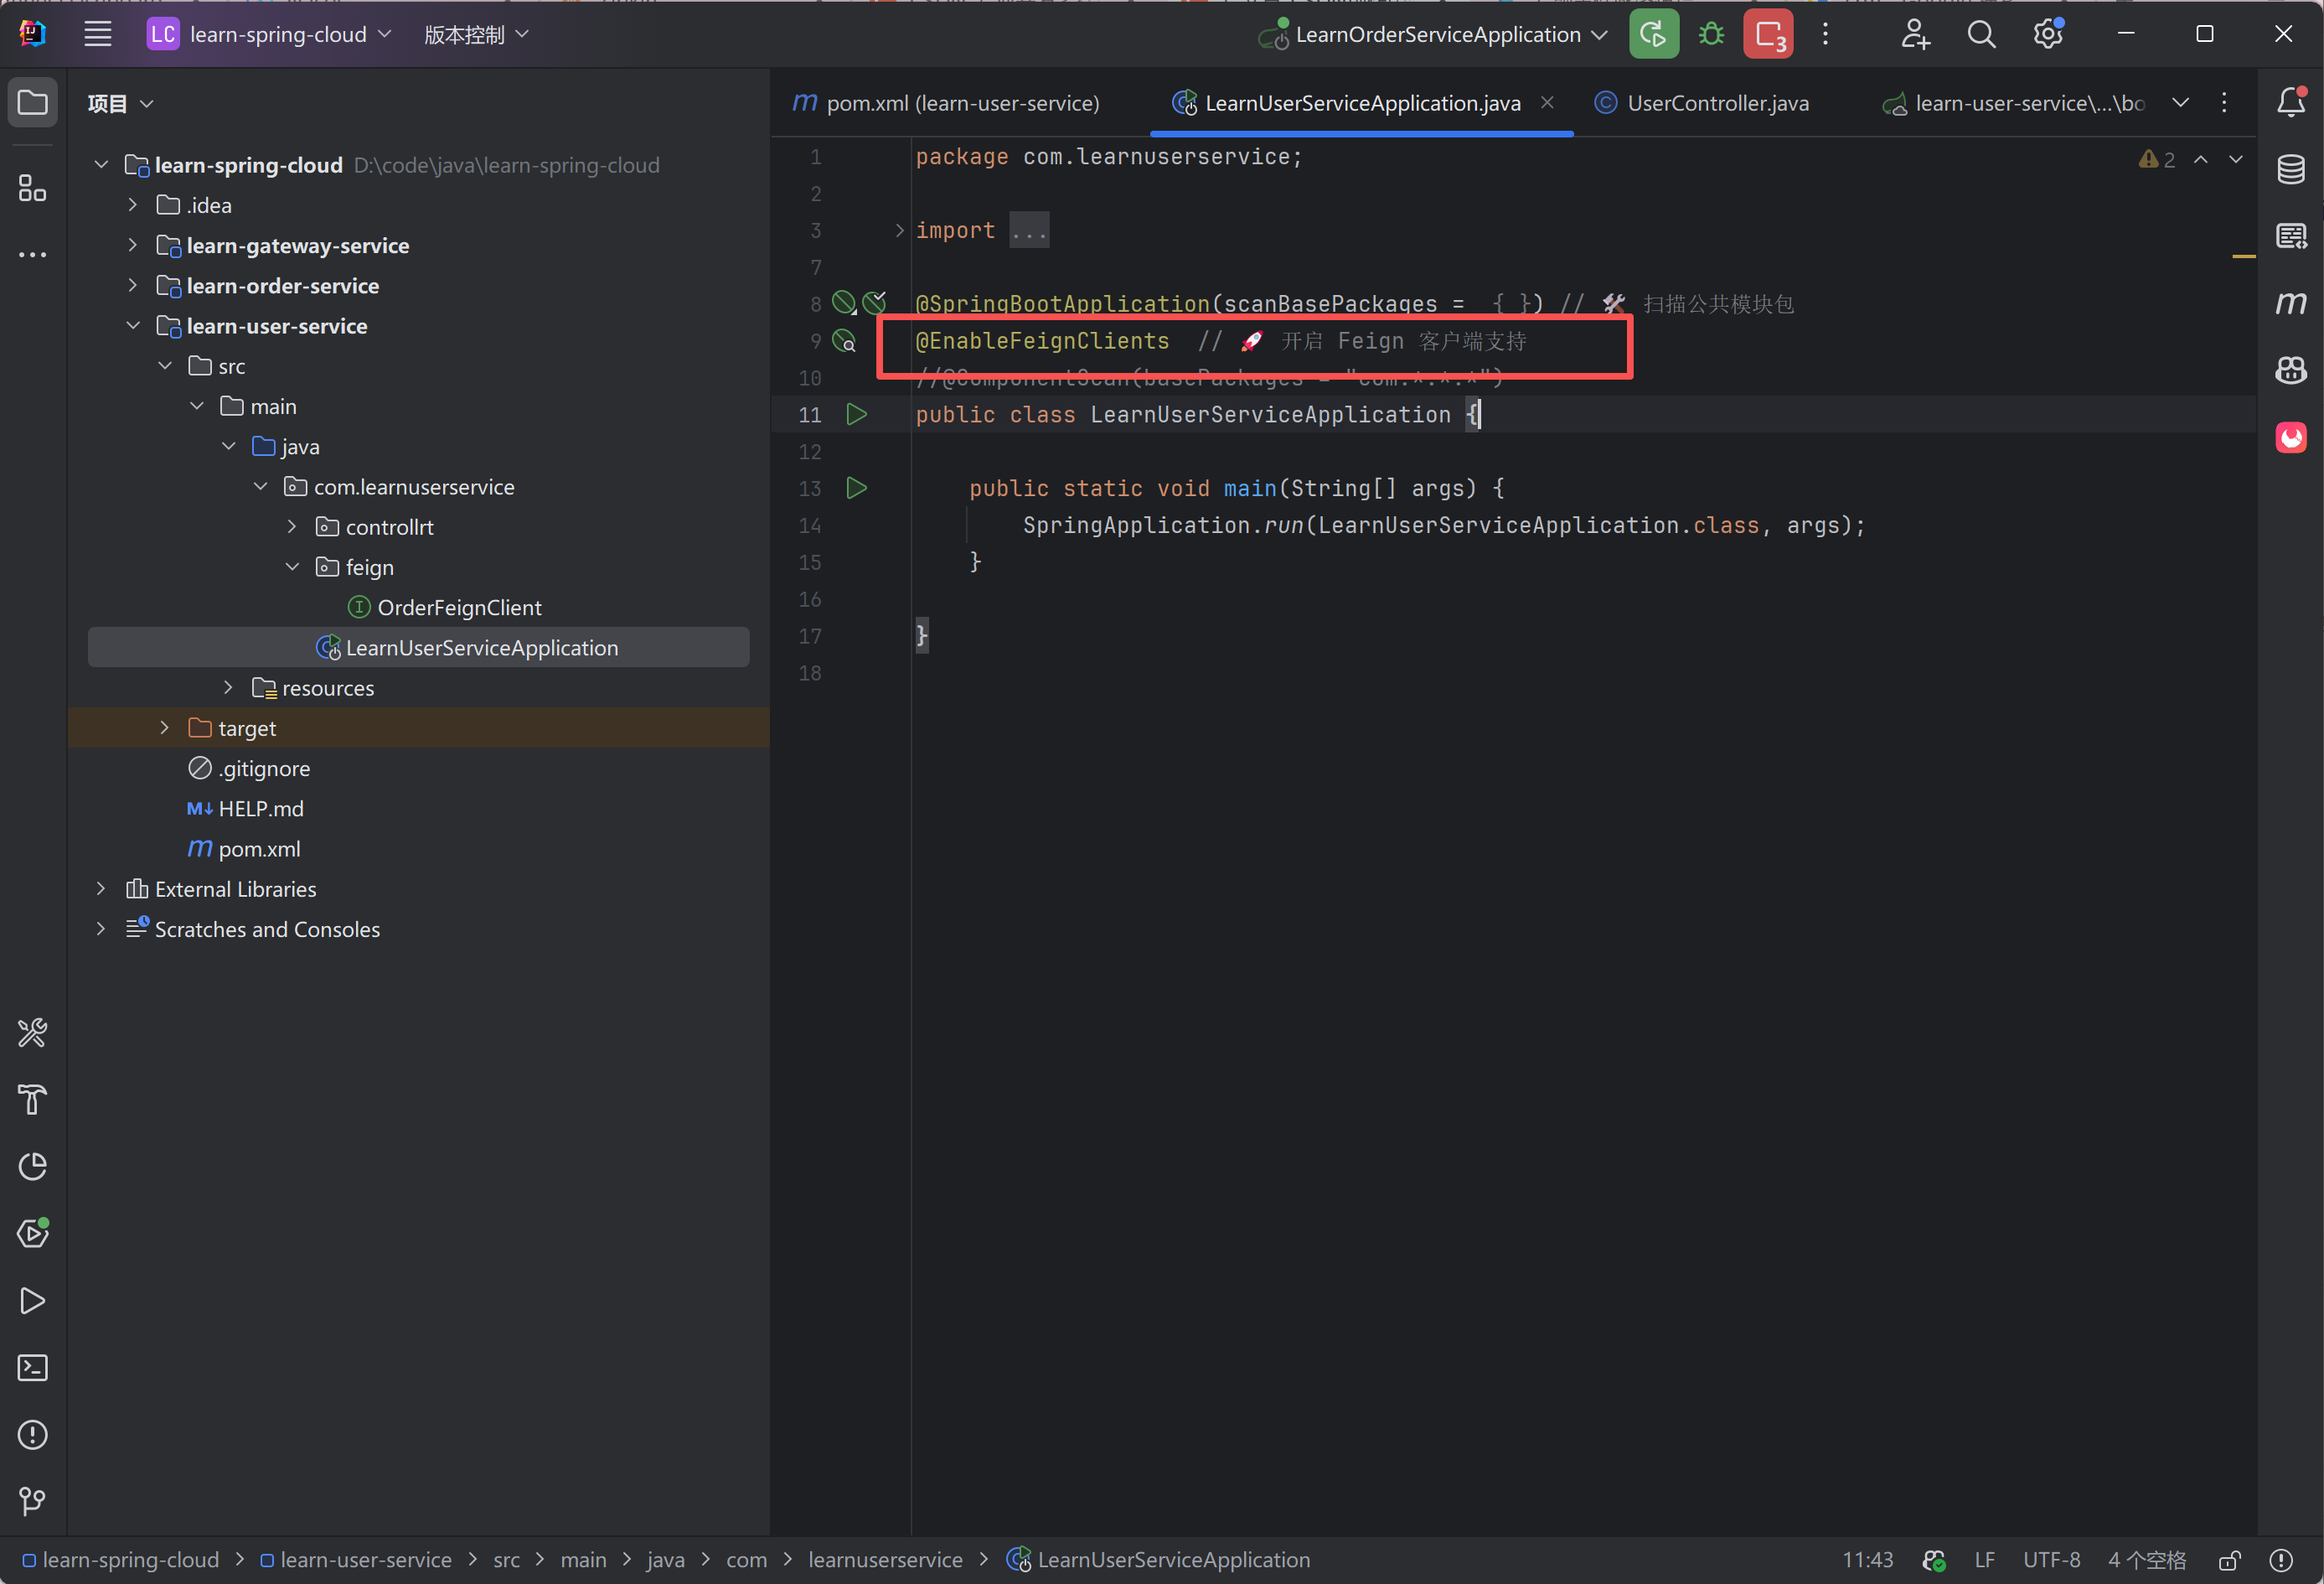2324x1584 pixels.
Task: Switch to pom.xml (learn-user-service) tab
Action: pos(946,103)
